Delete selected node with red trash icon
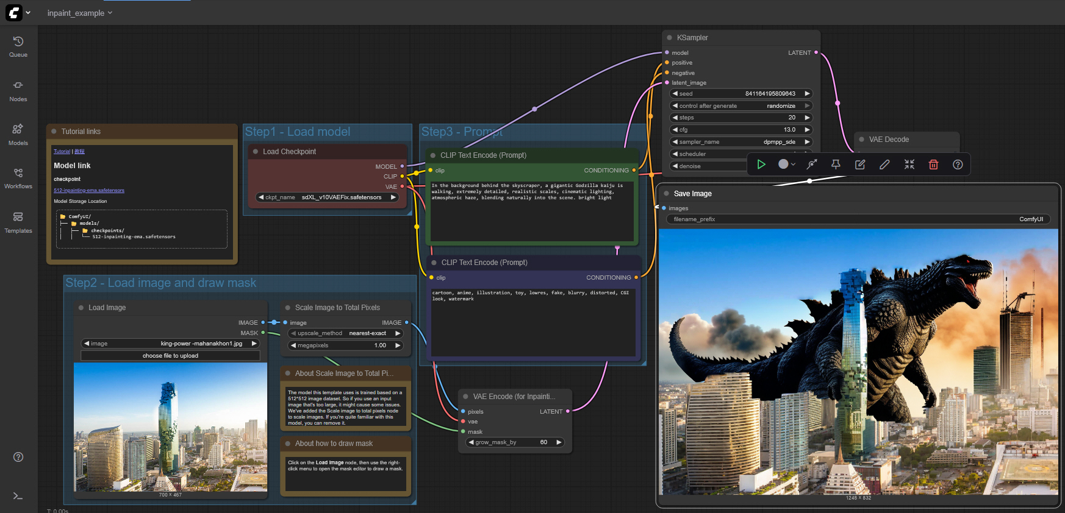The width and height of the screenshot is (1065, 513). (933, 165)
